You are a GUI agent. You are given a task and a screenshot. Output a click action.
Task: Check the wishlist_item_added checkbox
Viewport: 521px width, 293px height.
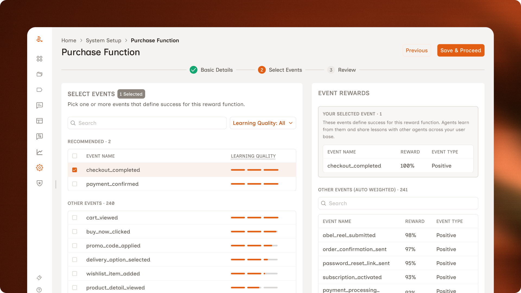pyautogui.click(x=75, y=274)
